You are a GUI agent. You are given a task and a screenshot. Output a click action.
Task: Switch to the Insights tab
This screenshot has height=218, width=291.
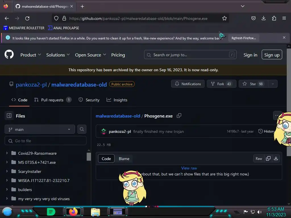[x=117, y=100]
